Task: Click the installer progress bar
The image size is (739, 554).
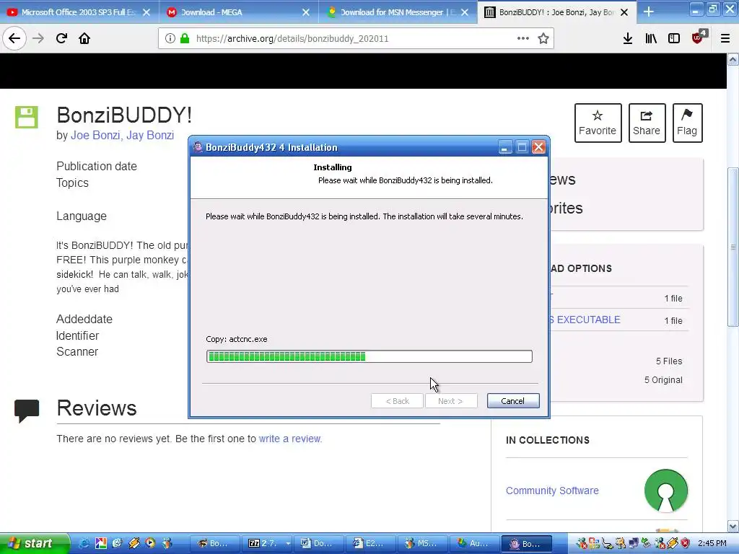Action: [369, 356]
